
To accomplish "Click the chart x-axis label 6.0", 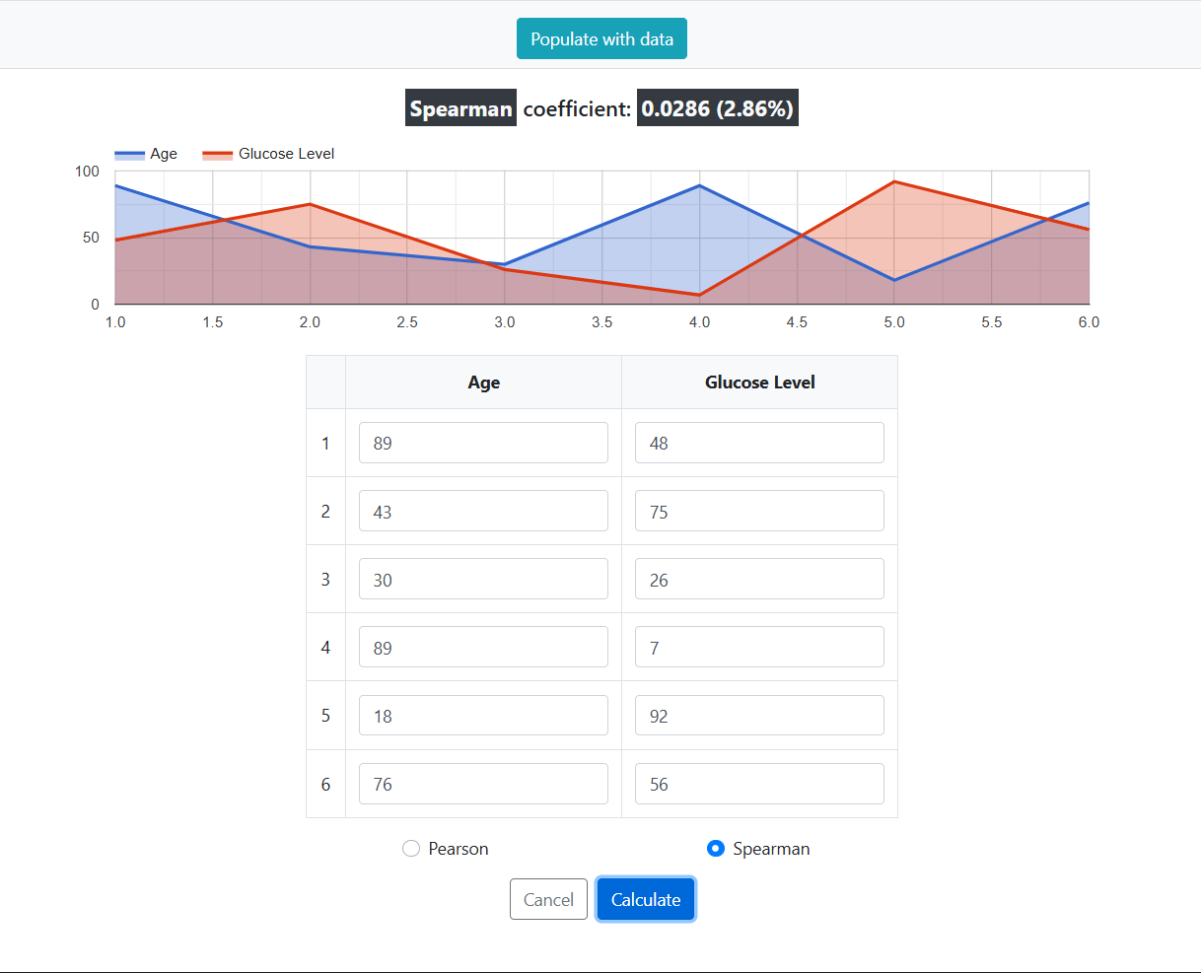I will coord(1089,322).
